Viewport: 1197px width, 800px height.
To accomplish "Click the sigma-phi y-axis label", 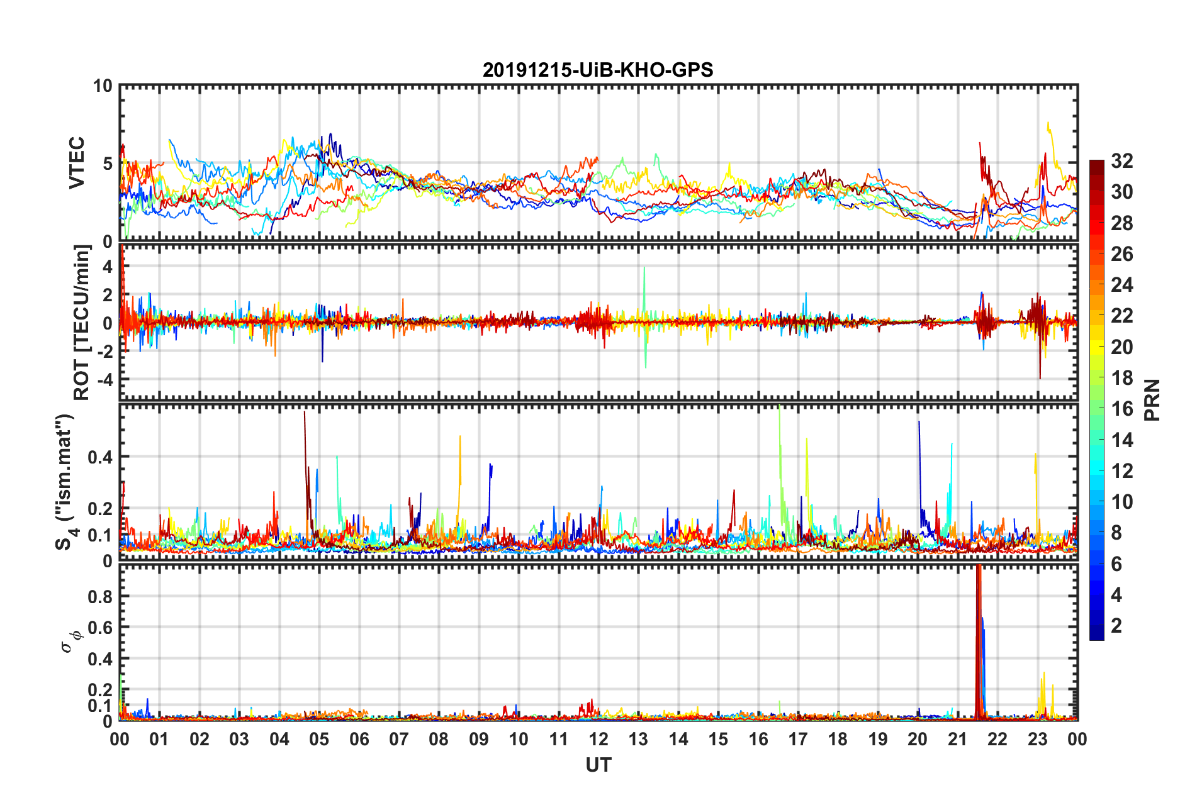I will (71, 642).
